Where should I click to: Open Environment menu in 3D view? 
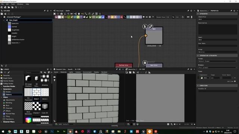[x=87, y=72]
